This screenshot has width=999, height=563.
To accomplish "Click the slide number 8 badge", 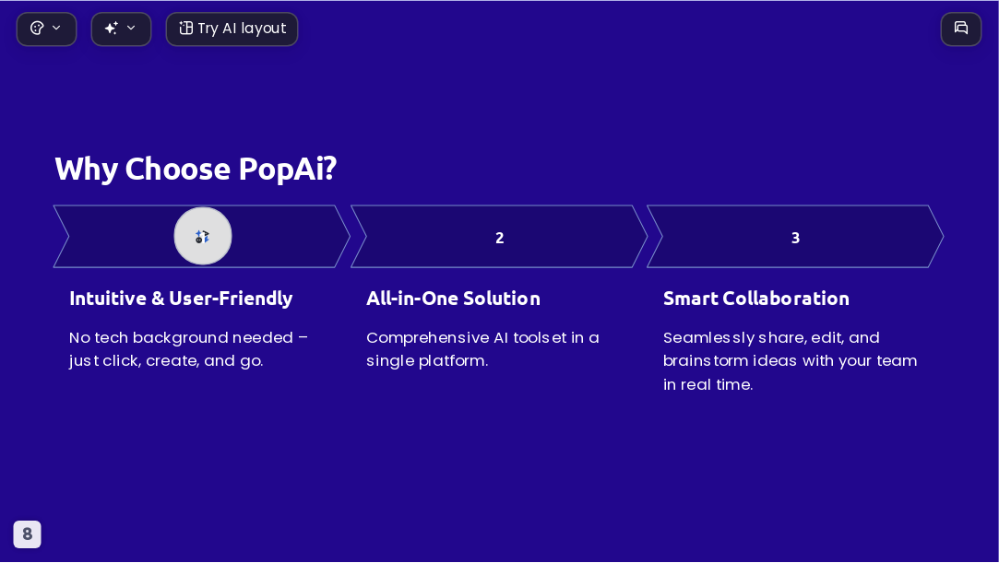I will coord(28,534).
